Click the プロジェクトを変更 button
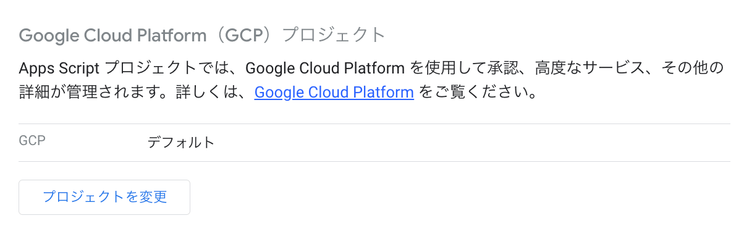744x247 pixels. point(104,197)
